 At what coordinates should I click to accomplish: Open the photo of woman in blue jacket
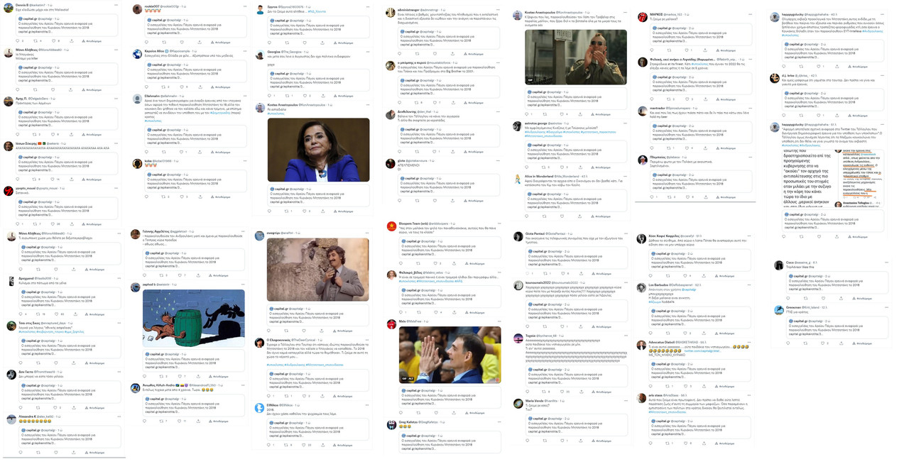pyautogui.click(x=318, y=149)
